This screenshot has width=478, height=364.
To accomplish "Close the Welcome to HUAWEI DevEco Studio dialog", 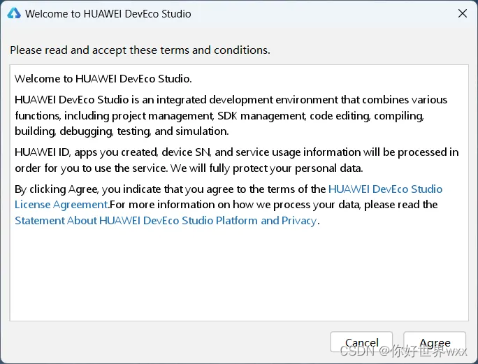I will pos(463,13).
